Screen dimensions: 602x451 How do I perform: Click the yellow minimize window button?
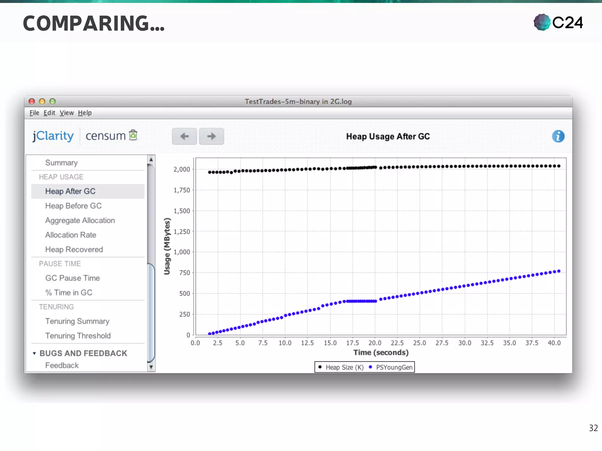pyautogui.click(x=42, y=102)
